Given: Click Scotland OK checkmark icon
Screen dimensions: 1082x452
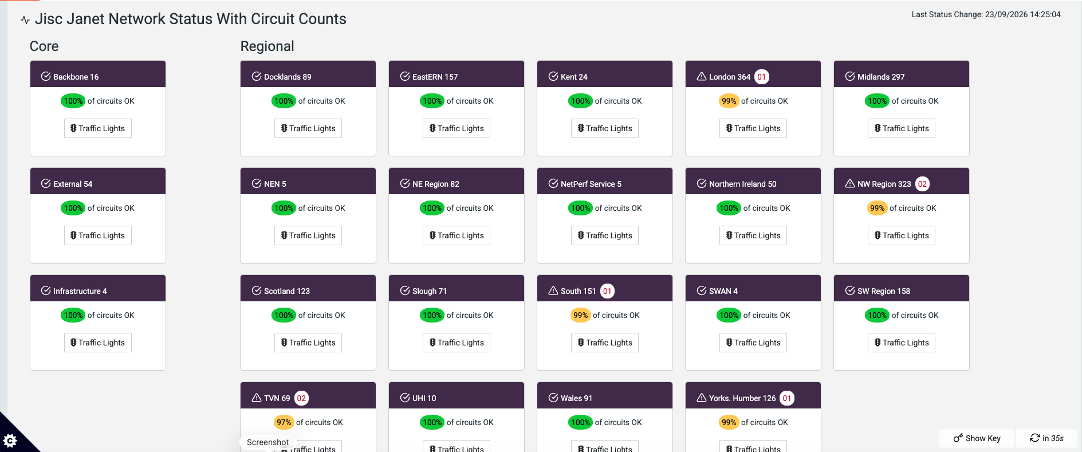Looking at the screenshot, I should click(x=257, y=290).
